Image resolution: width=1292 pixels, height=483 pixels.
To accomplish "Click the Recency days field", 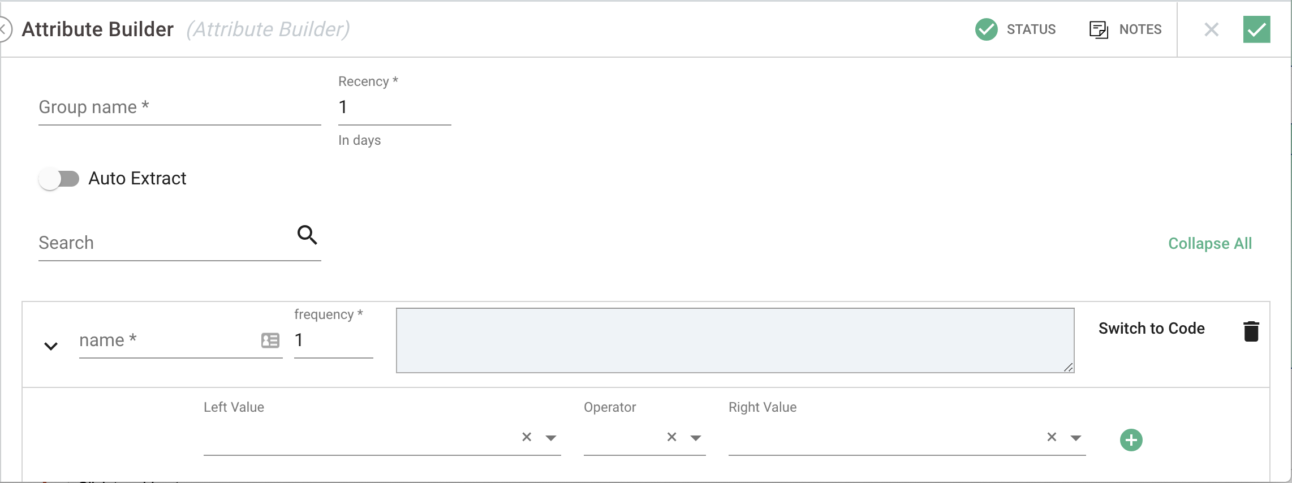I will [395, 107].
